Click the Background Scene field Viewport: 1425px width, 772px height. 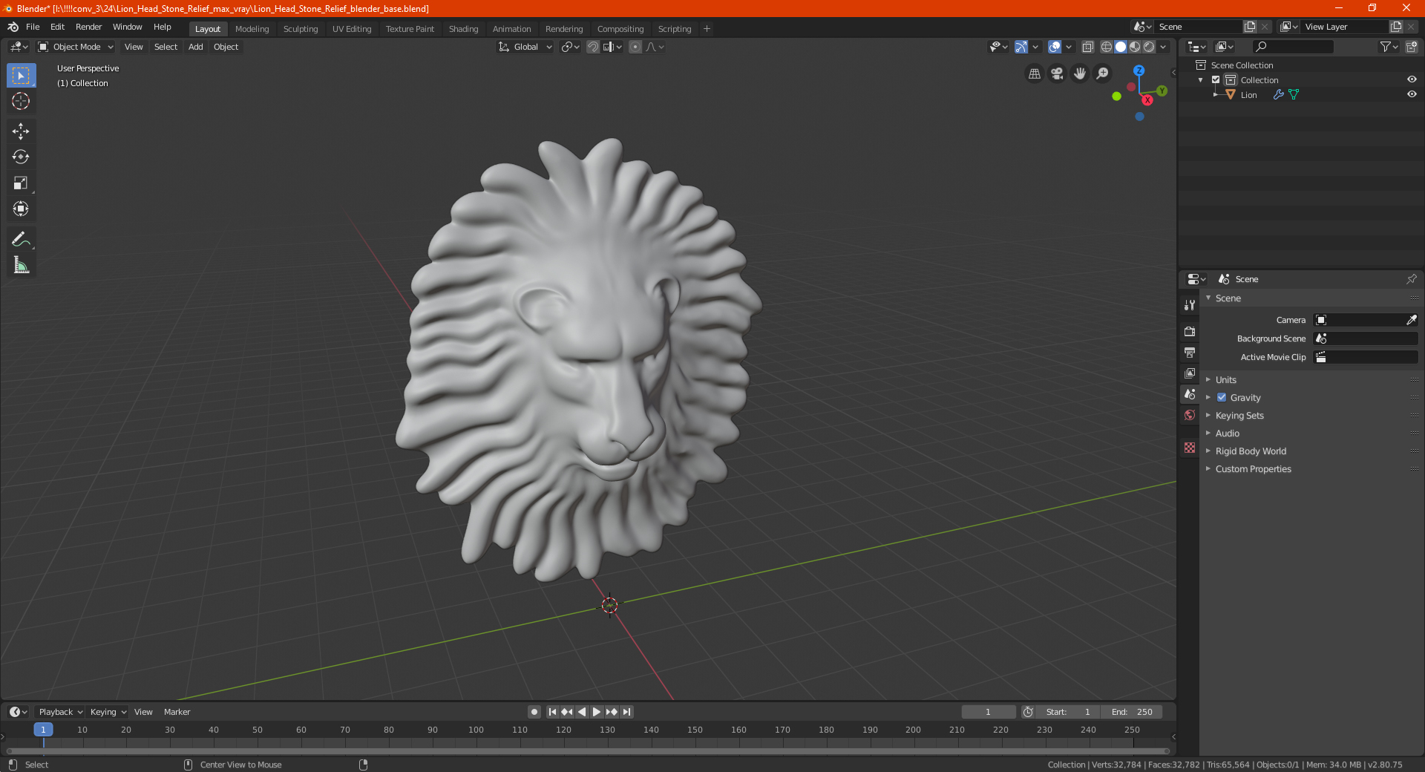tap(1366, 338)
